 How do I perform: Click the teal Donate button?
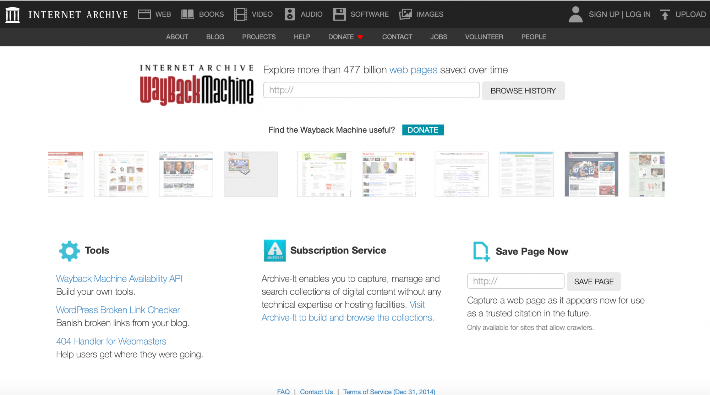click(422, 130)
